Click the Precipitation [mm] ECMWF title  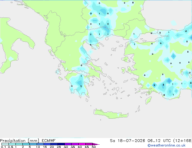[x=28, y=141]
